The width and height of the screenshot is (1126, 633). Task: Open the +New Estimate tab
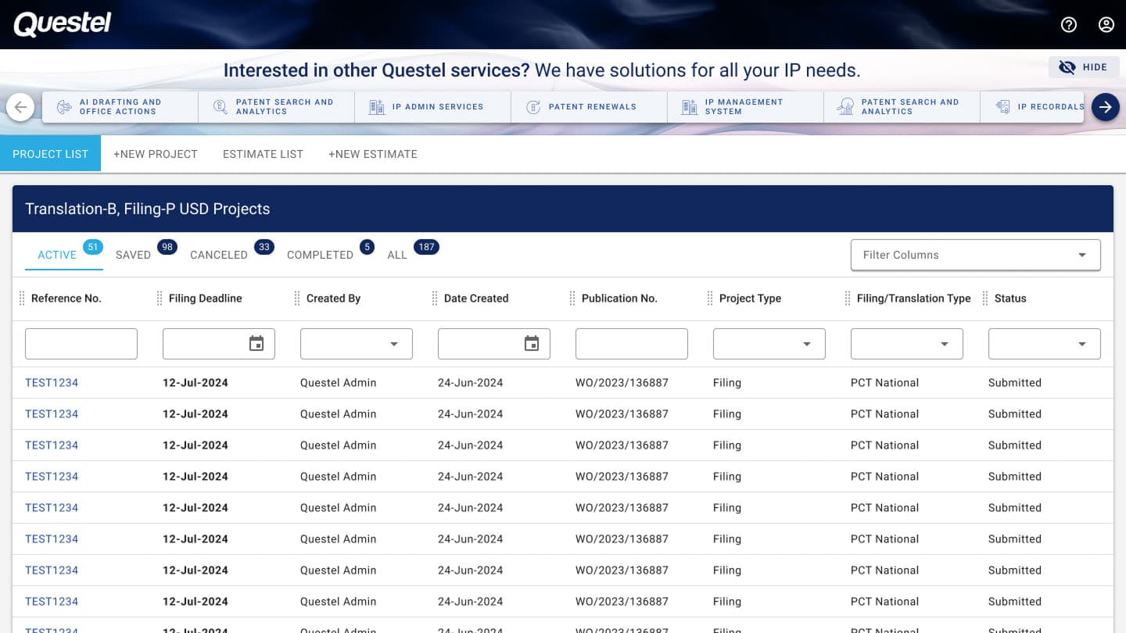pos(373,154)
